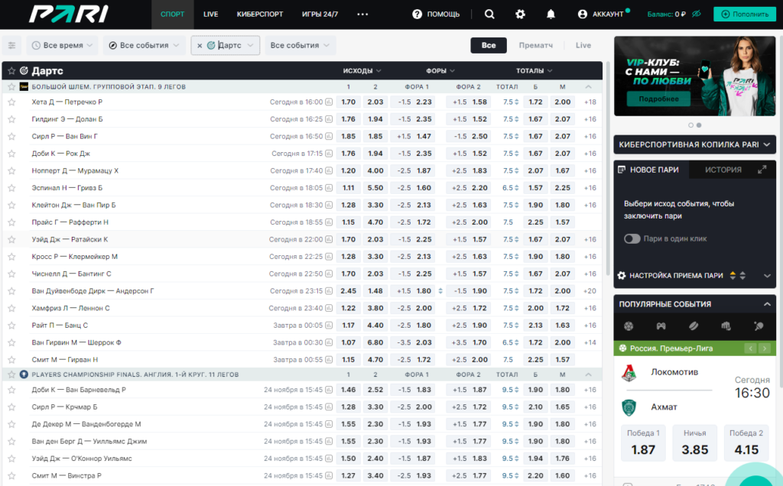Expand Киберспортивная копилка PARI panel

(x=767, y=144)
